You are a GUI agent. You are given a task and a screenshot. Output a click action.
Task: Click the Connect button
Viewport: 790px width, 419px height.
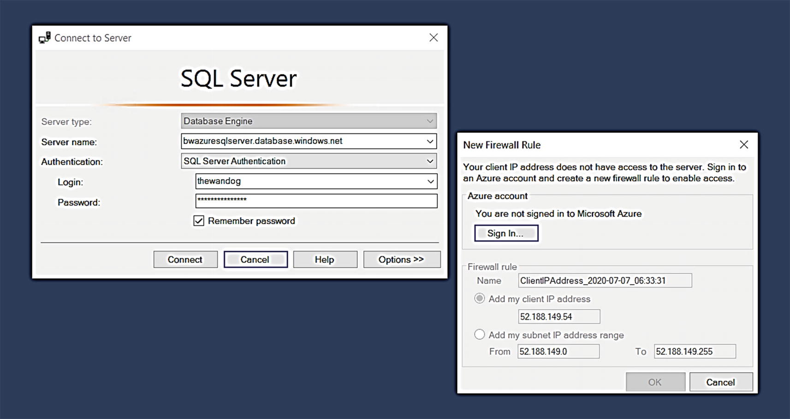click(x=185, y=259)
